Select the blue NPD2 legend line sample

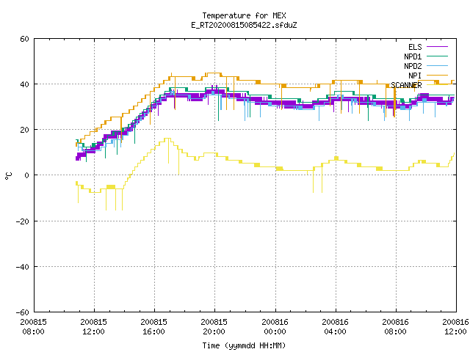(x=438, y=65)
